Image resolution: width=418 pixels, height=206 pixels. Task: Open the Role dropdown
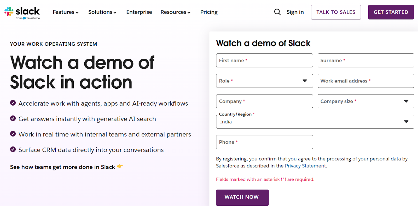(264, 81)
